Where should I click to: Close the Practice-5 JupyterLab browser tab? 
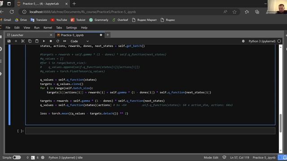click(66, 4)
